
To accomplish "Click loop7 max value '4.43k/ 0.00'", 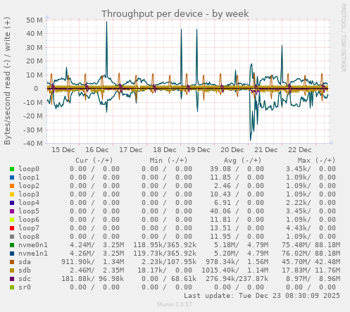I will point(311,228).
